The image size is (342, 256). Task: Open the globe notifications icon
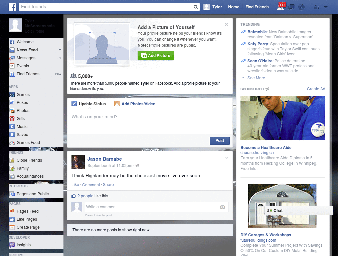point(302,7)
